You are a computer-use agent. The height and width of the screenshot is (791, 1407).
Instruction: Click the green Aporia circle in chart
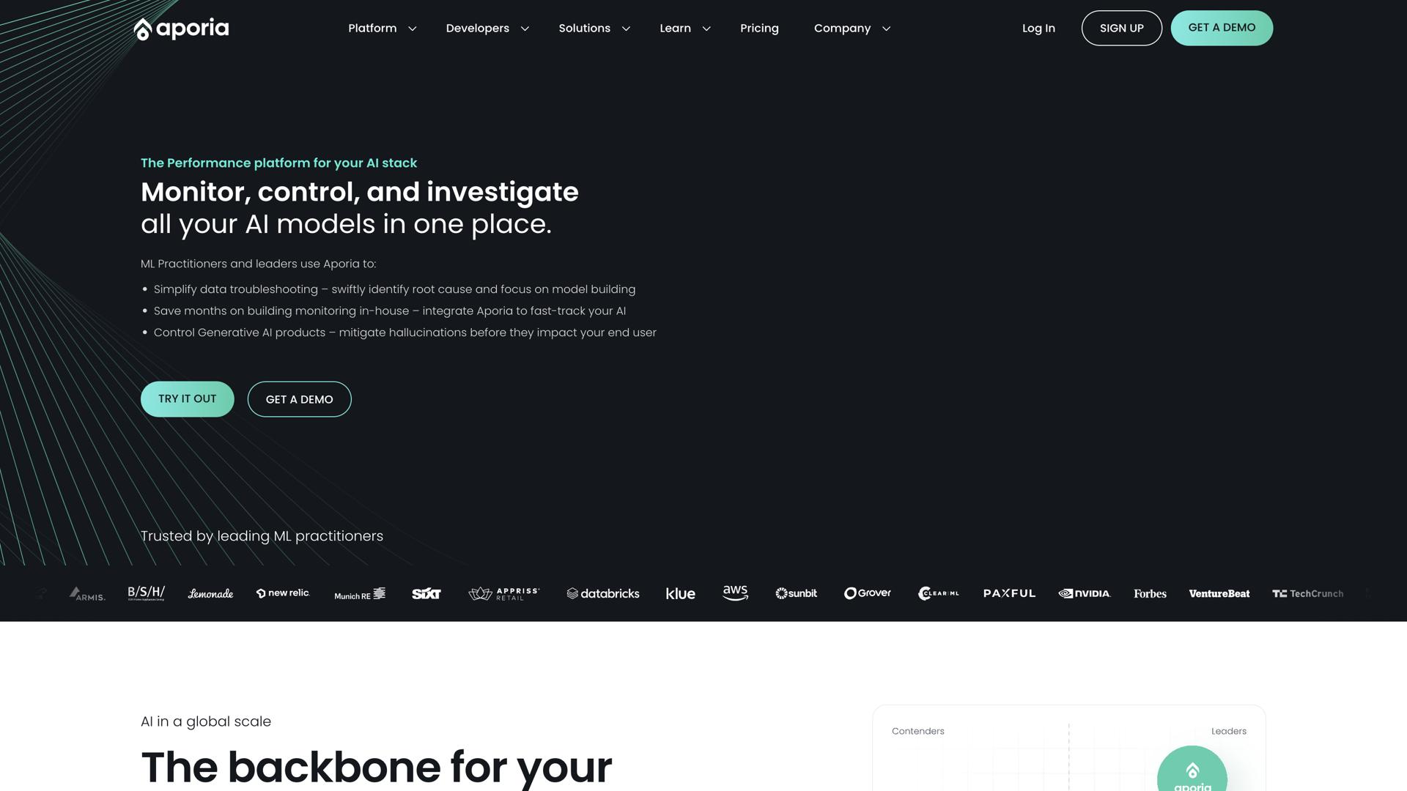[x=1192, y=772]
